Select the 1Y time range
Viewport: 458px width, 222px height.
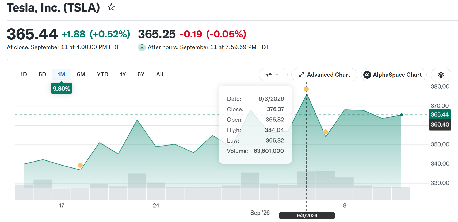point(123,75)
